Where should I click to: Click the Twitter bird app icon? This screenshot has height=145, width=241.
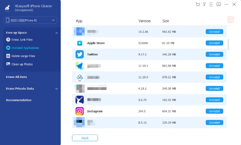click(80, 54)
